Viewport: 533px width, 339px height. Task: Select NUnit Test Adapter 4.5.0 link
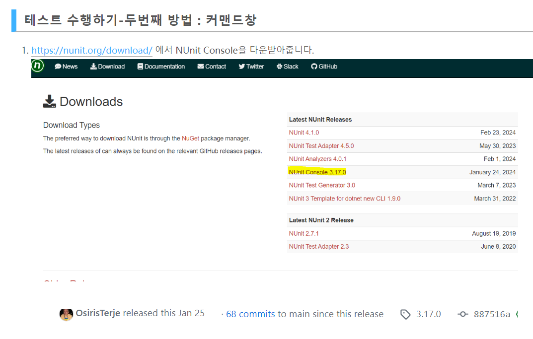click(x=321, y=146)
